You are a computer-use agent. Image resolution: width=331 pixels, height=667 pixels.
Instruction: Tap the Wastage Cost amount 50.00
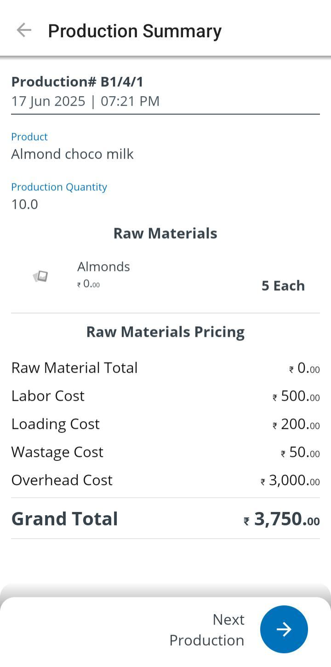(300, 452)
